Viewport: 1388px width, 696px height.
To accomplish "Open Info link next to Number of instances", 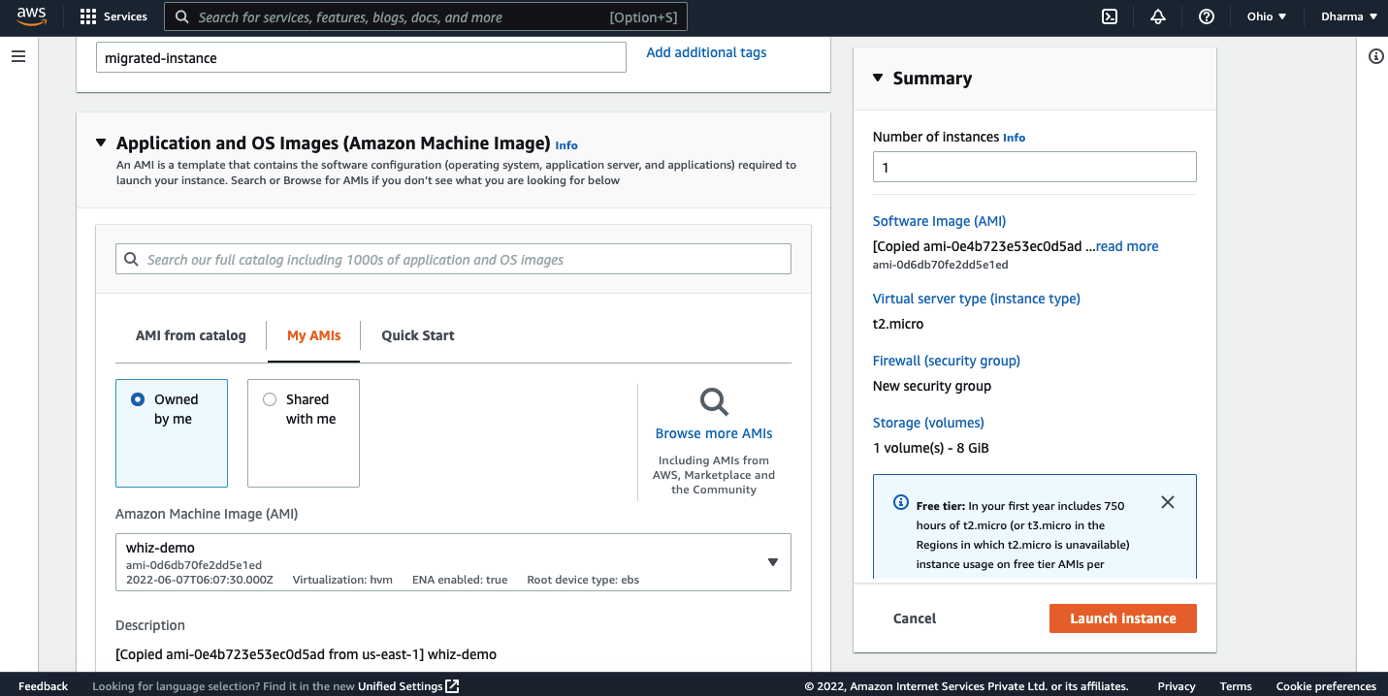I will click(x=1015, y=138).
